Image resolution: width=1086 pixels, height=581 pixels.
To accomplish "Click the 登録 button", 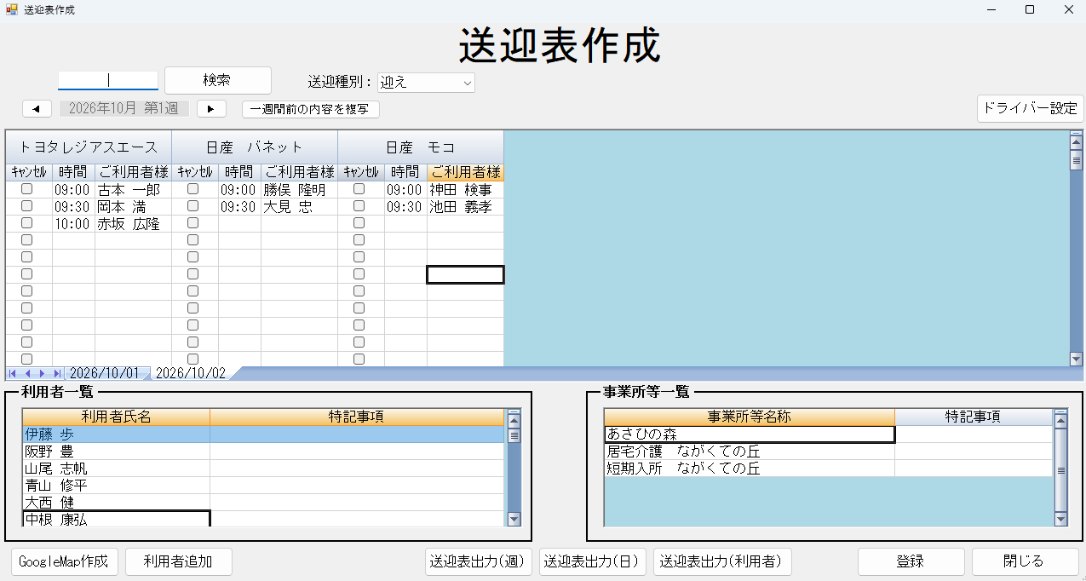I will 911,561.
